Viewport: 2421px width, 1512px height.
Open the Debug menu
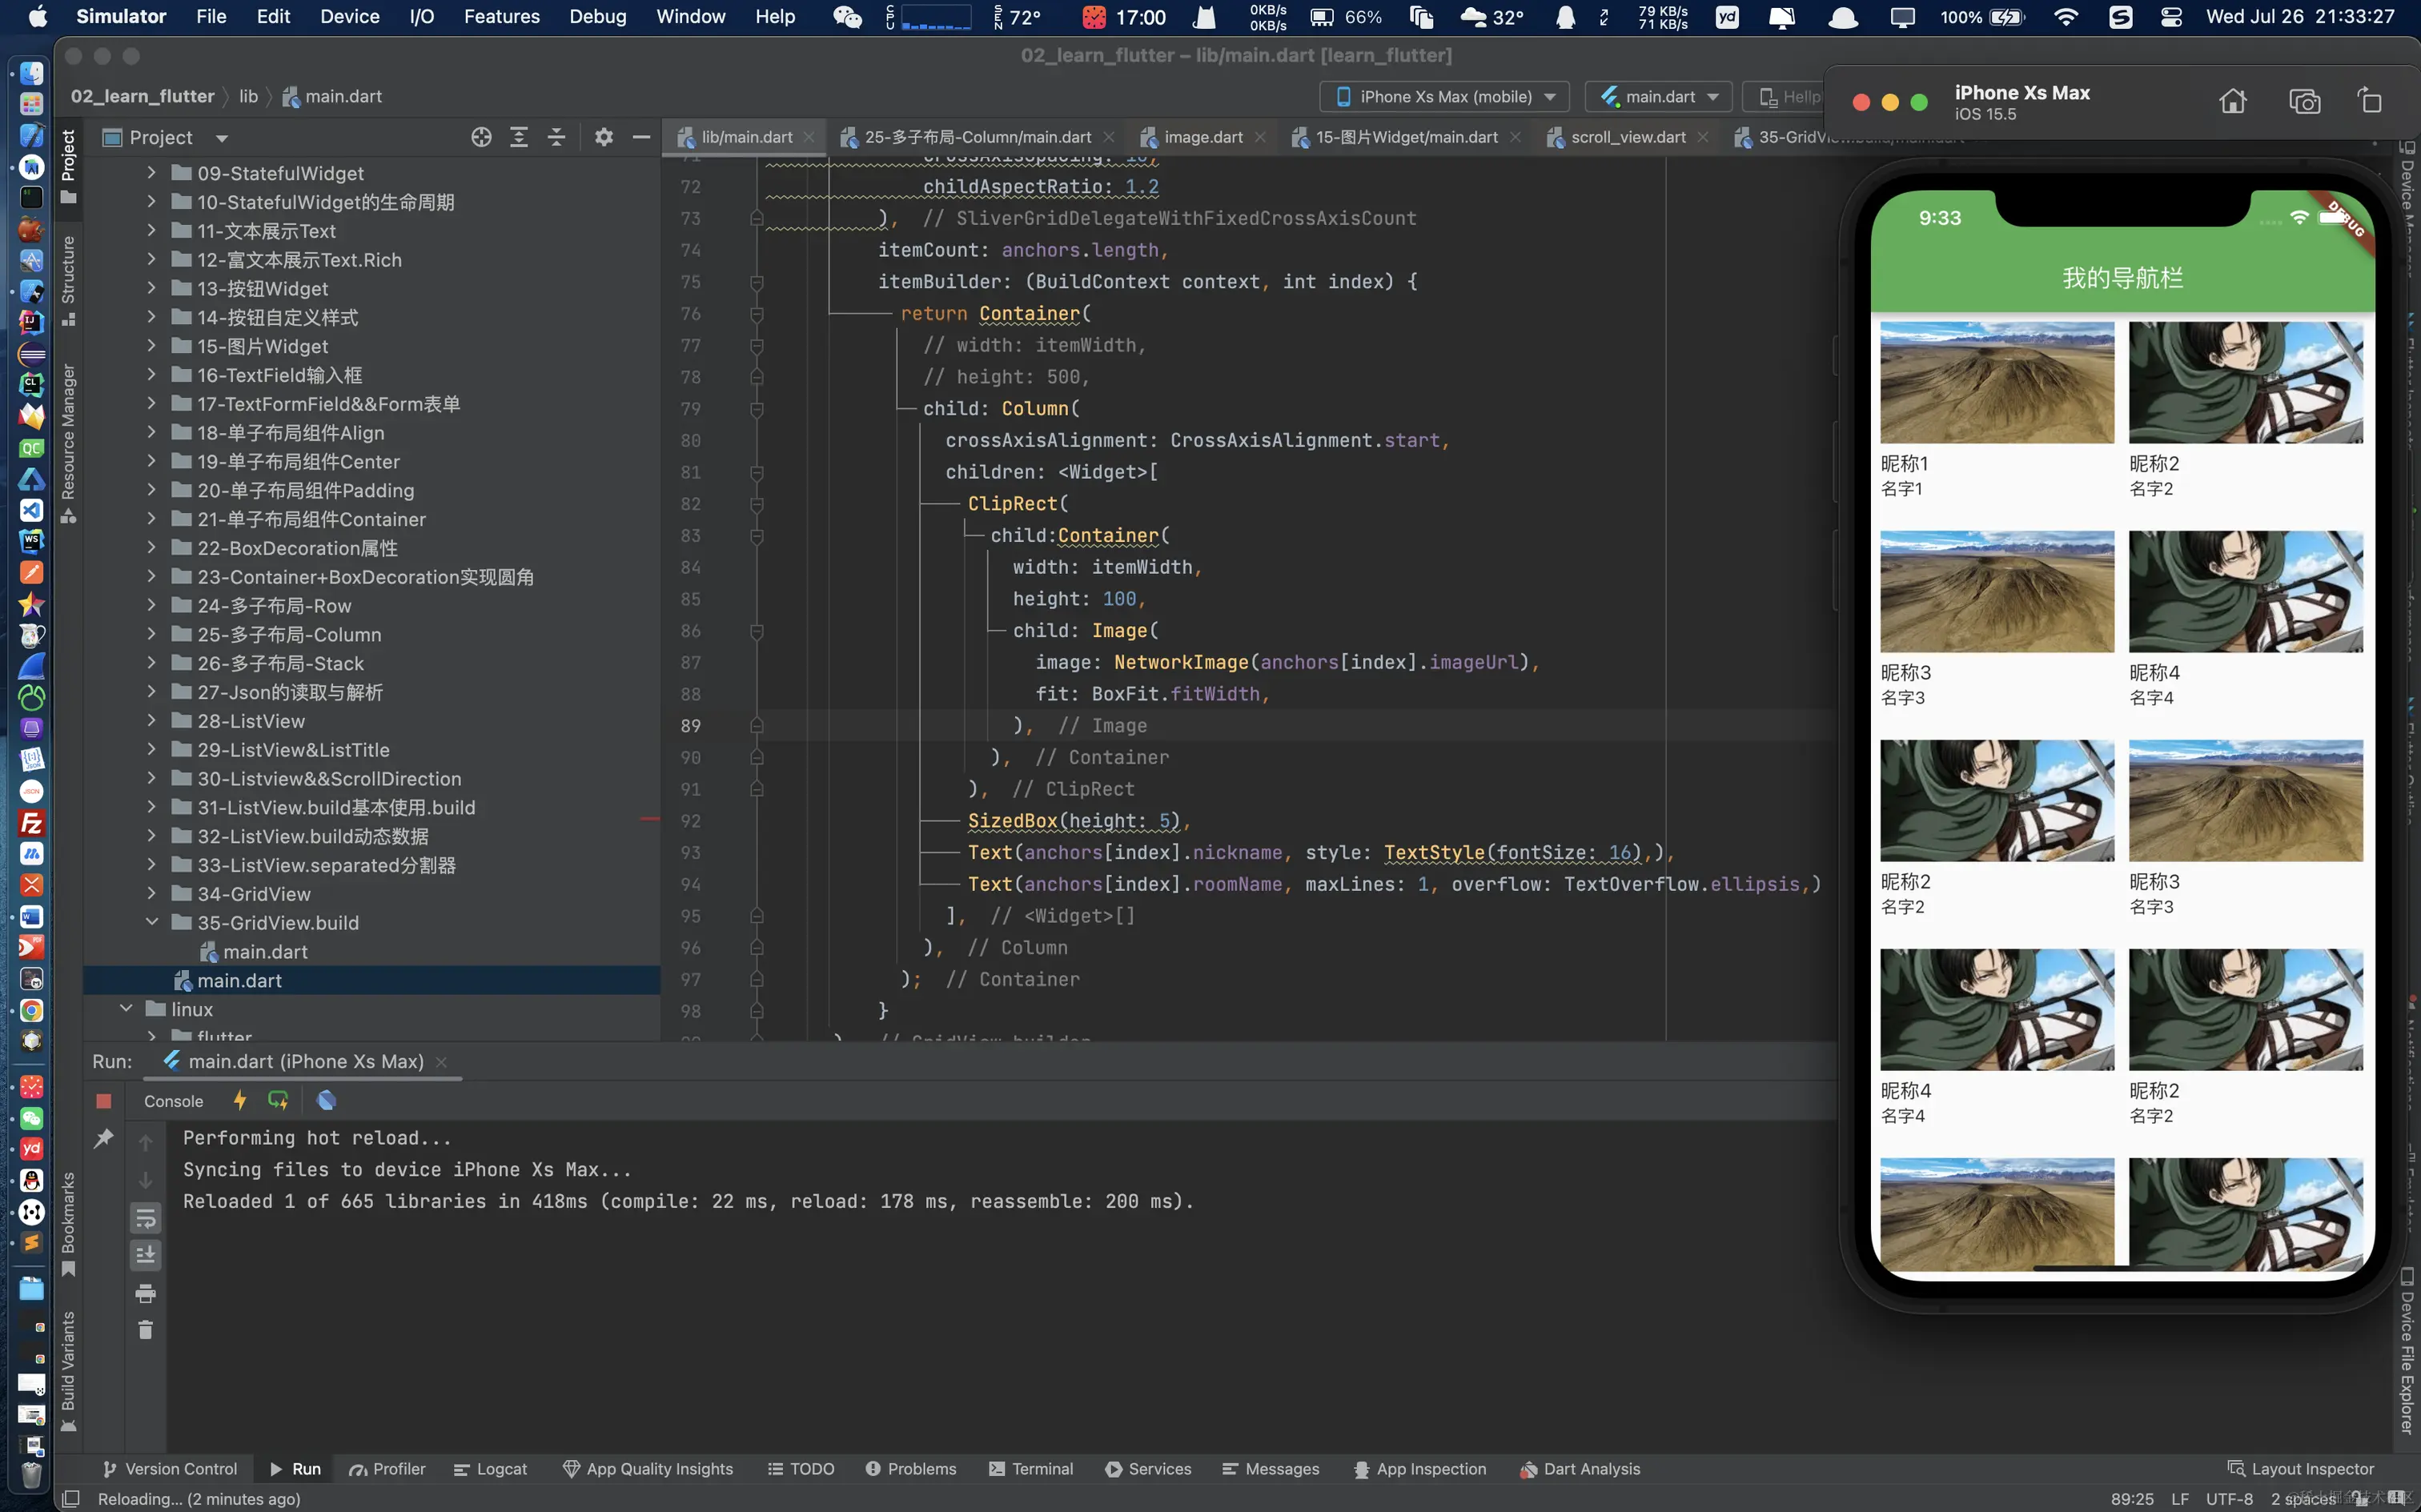[x=597, y=17]
